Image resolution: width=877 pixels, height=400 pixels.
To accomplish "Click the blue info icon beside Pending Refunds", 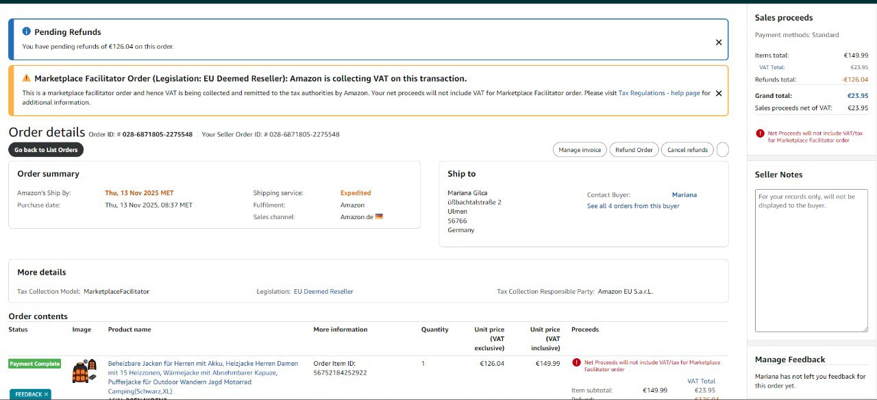I will pyautogui.click(x=26, y=32).
